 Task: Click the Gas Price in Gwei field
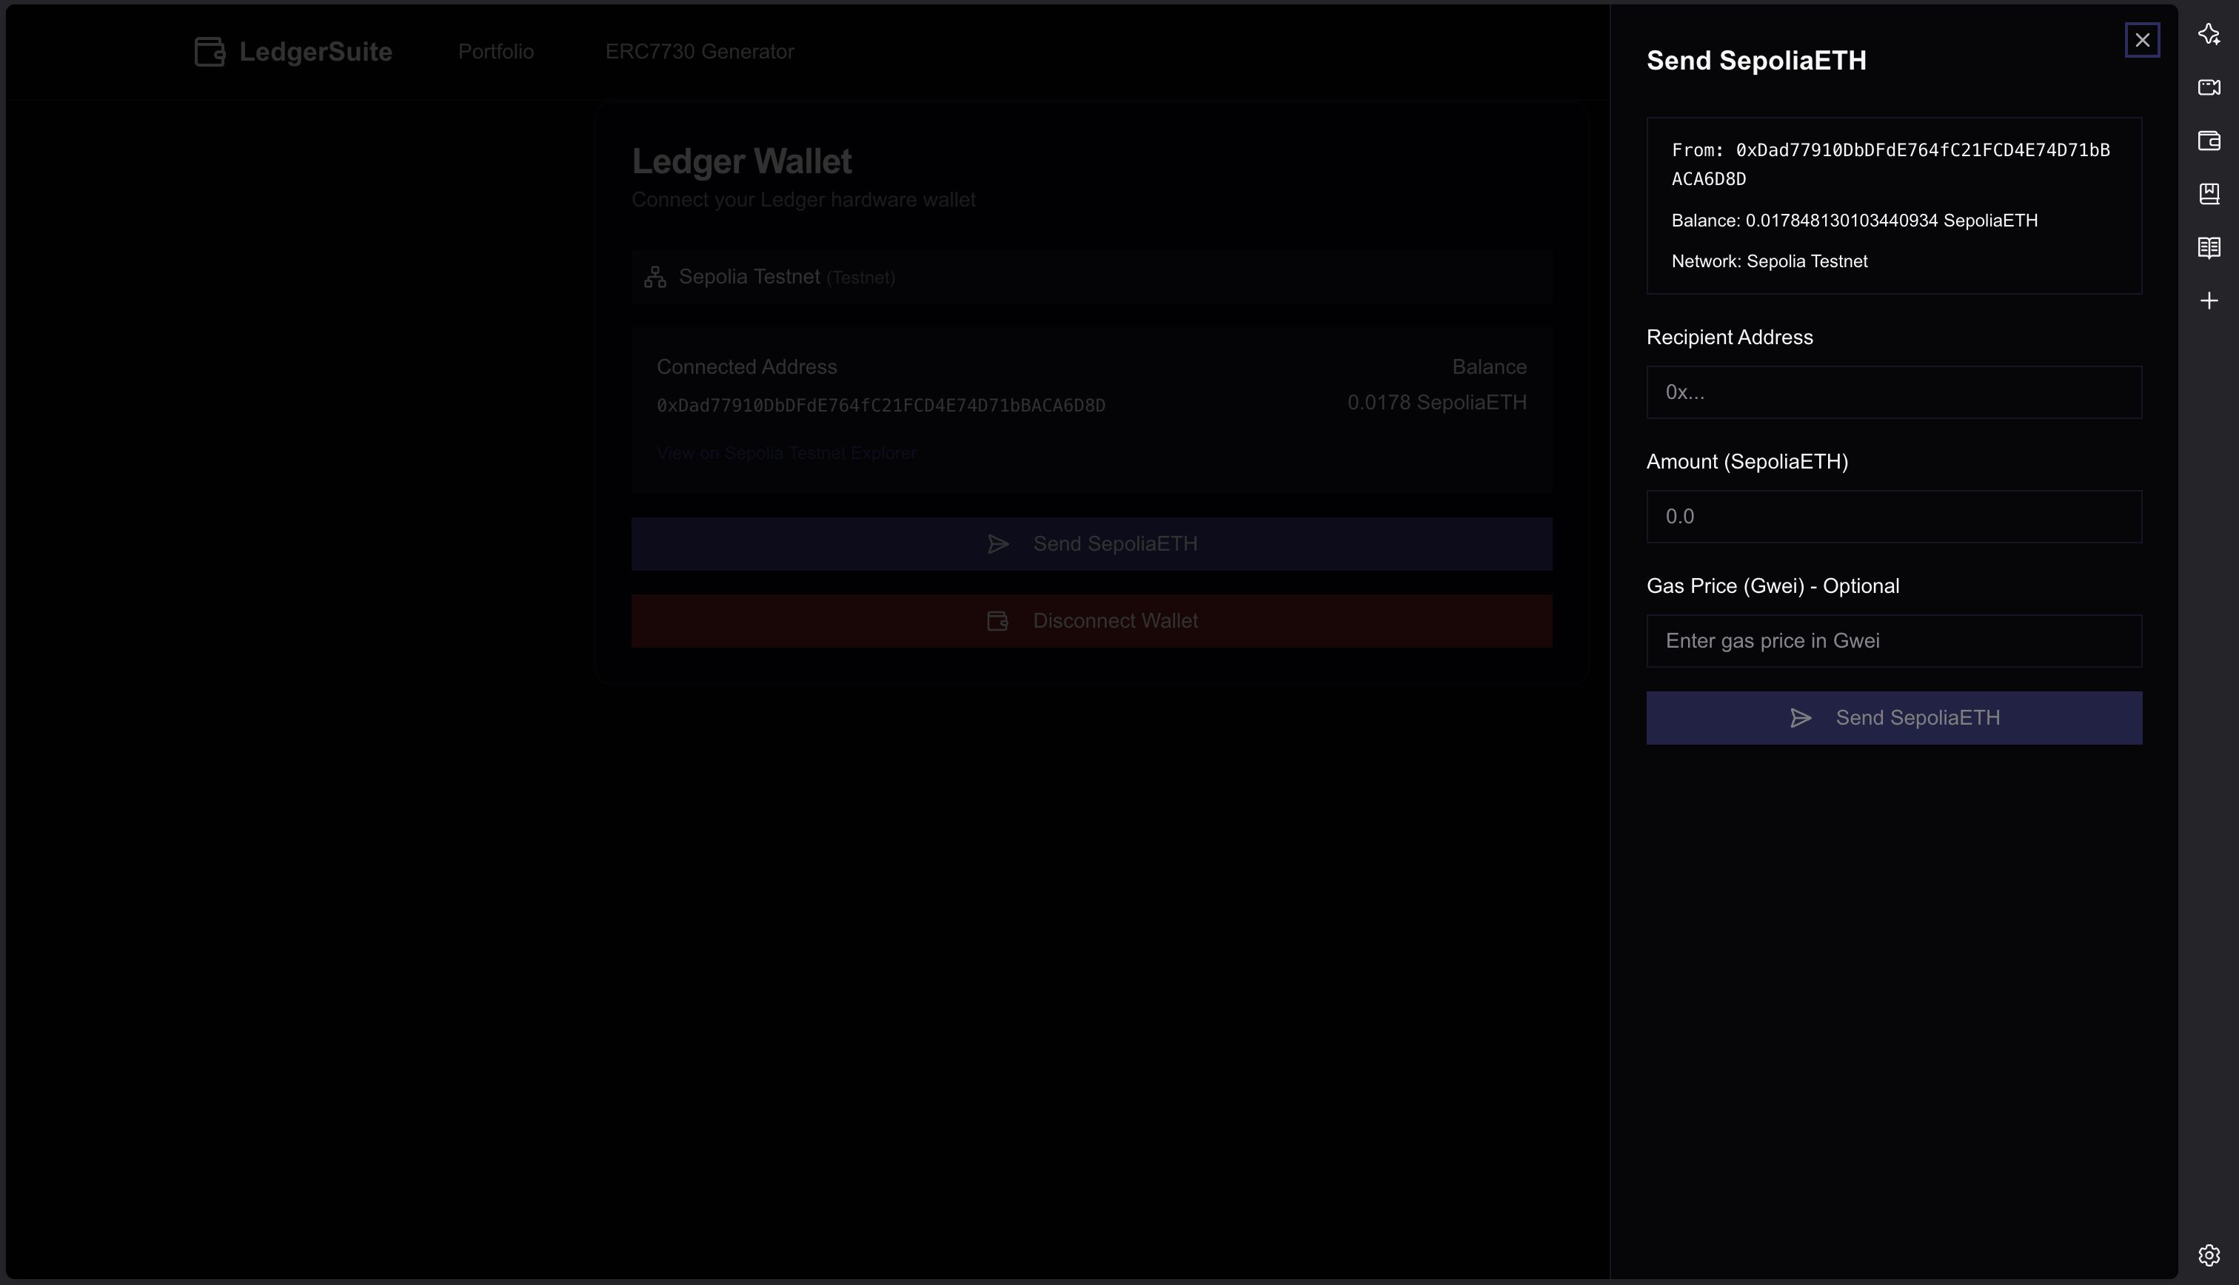pyautogui.click(x=1894, y=641)
